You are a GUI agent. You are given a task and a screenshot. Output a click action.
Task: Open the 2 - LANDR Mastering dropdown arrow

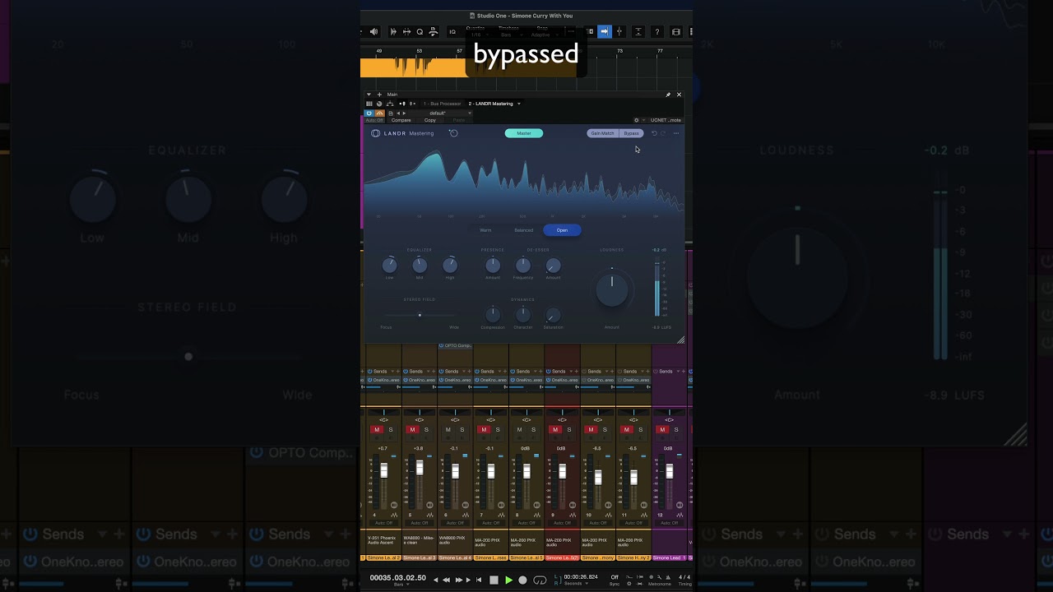coord(518,104)
